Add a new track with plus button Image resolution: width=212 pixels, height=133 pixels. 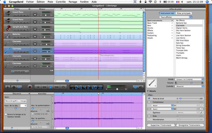pyautogui.click(x=8, y=87)
